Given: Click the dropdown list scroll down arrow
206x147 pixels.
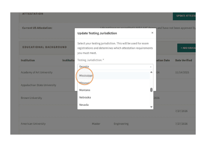Looking at the screenshot, I should (x=151, y=107).
